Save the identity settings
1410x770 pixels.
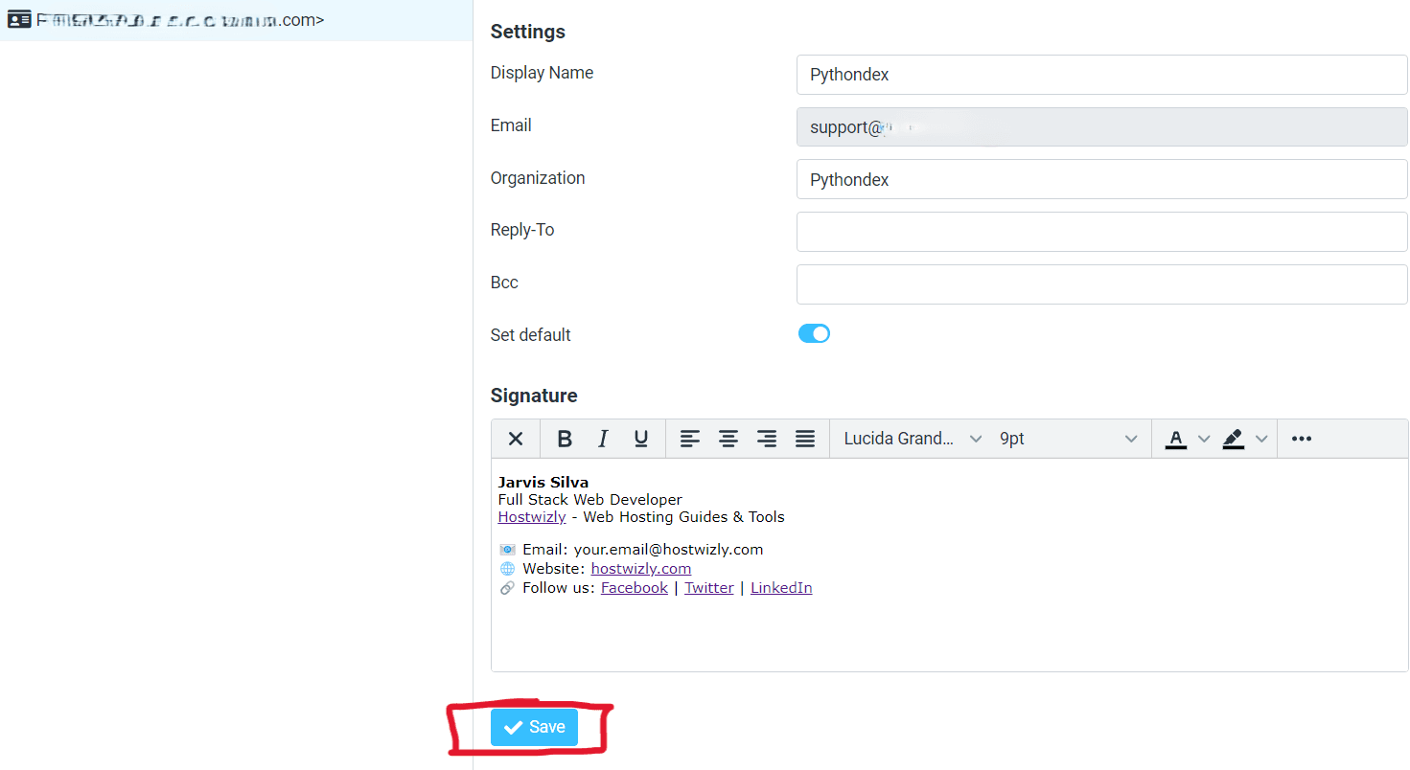[534, 727]
